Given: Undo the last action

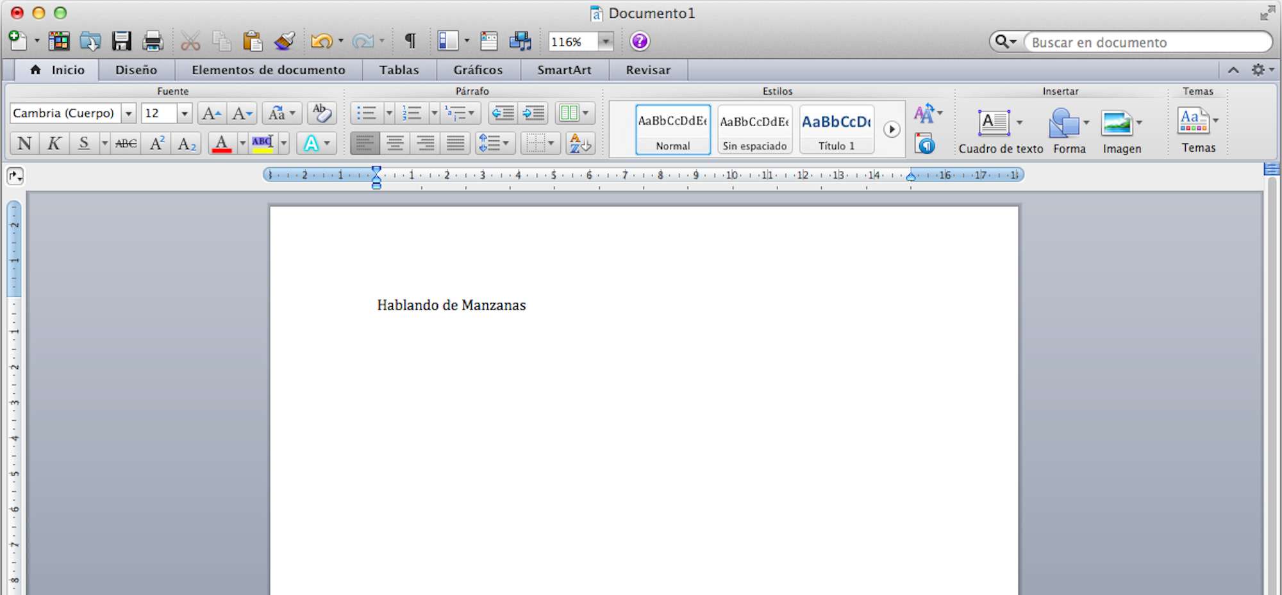Looking at the screenshot, I should pos(322,41).
